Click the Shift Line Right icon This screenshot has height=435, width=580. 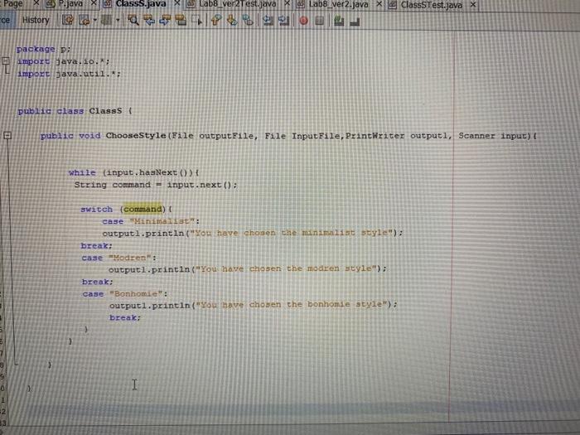coord(283,21)
